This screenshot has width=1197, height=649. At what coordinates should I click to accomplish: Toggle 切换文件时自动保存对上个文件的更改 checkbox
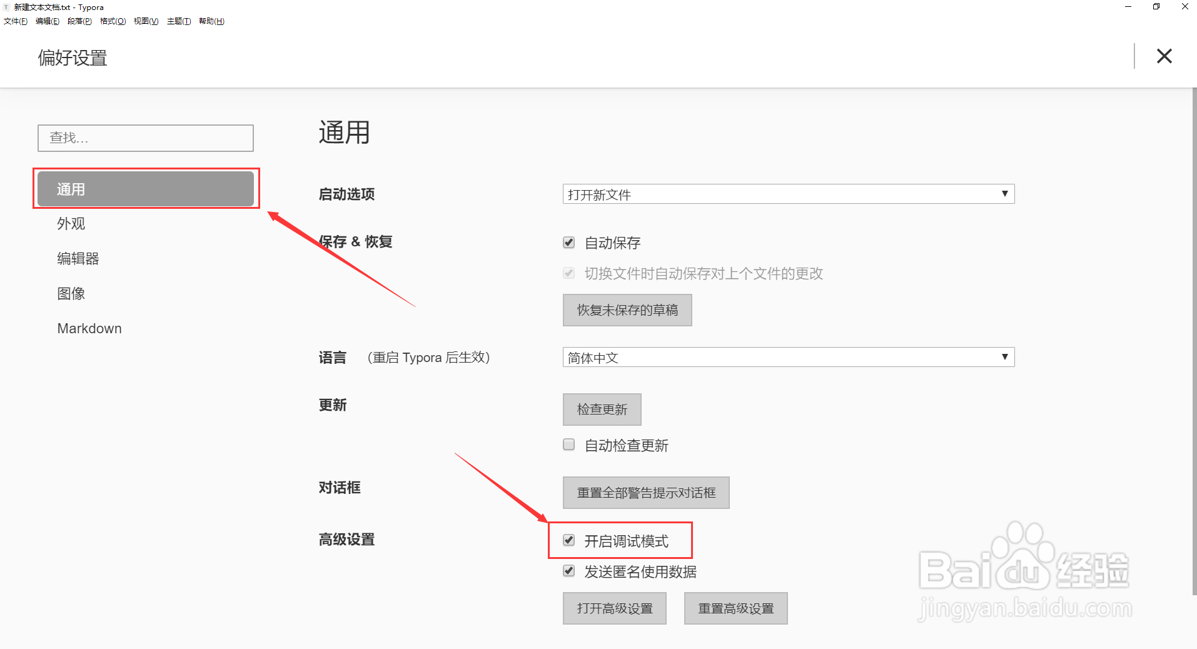(568, 273)
